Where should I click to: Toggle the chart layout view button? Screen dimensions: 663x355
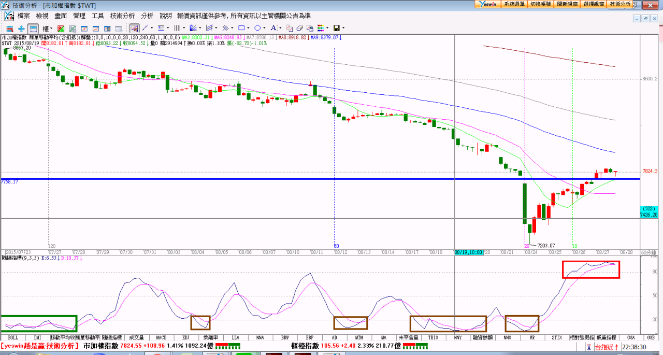click(x=33, y=28)
